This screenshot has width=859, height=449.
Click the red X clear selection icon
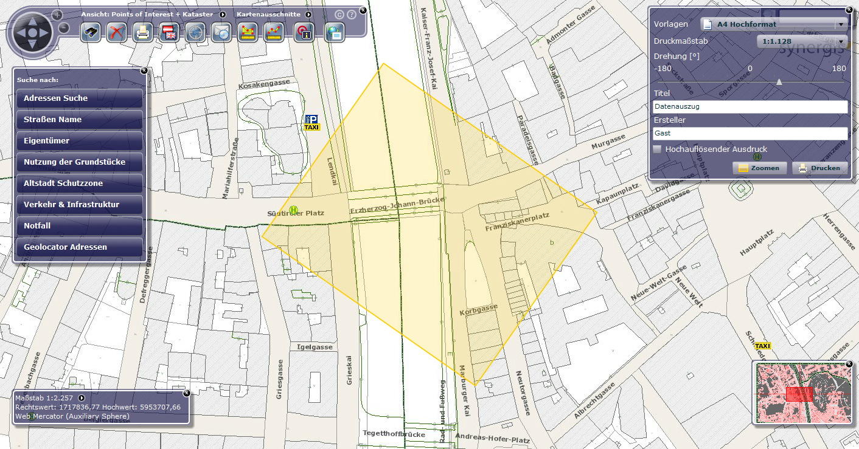[x=116, y=32]
